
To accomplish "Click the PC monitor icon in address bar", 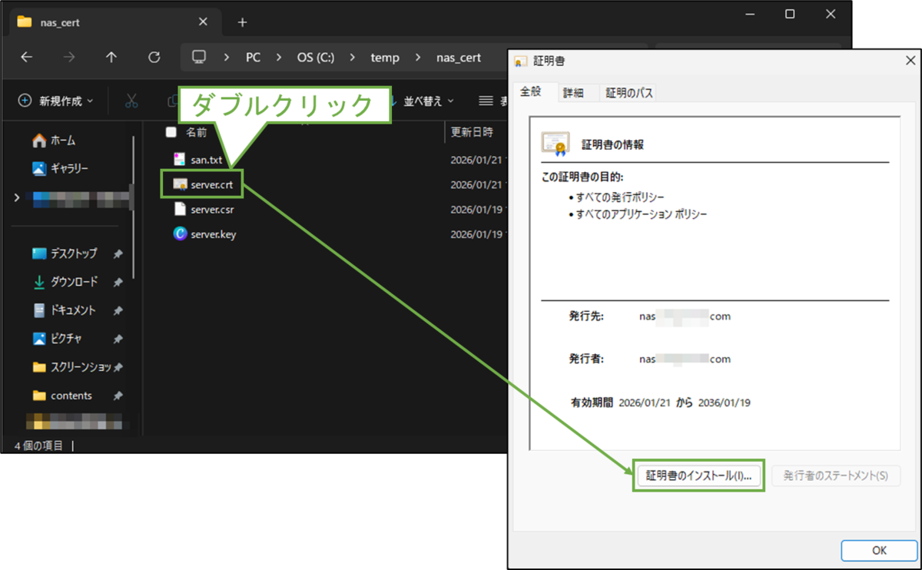I will 200,58.
